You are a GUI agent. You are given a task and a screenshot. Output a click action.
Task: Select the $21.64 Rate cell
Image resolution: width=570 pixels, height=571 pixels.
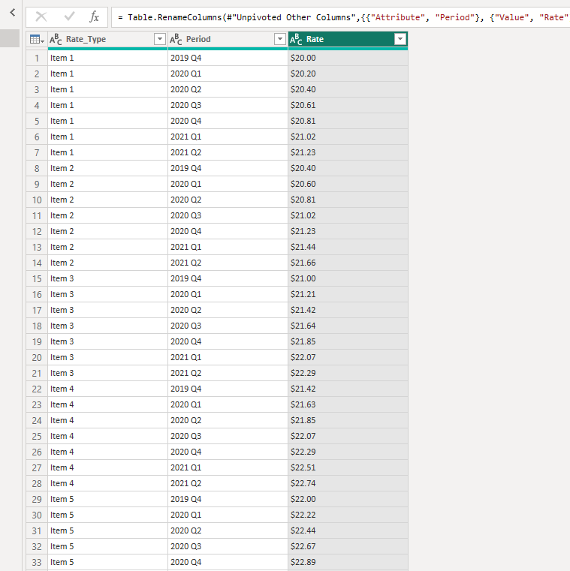pyautogui.click(x=348, y=326)
